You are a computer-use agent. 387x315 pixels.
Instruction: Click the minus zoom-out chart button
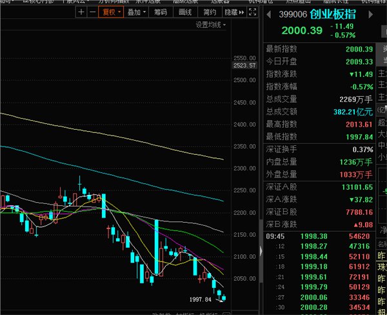pos(93,12)
